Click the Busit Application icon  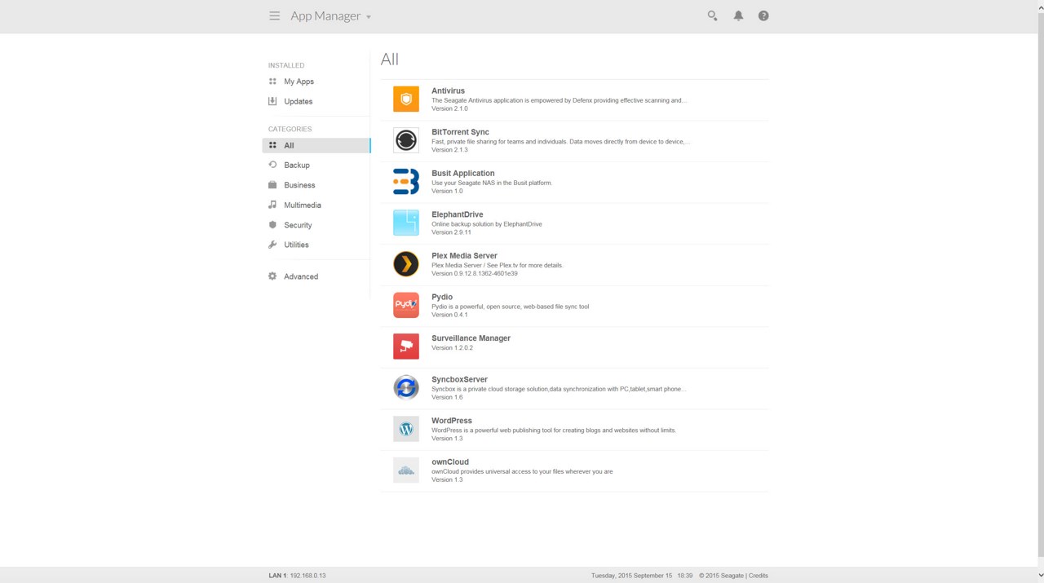[x=406, y=181]
